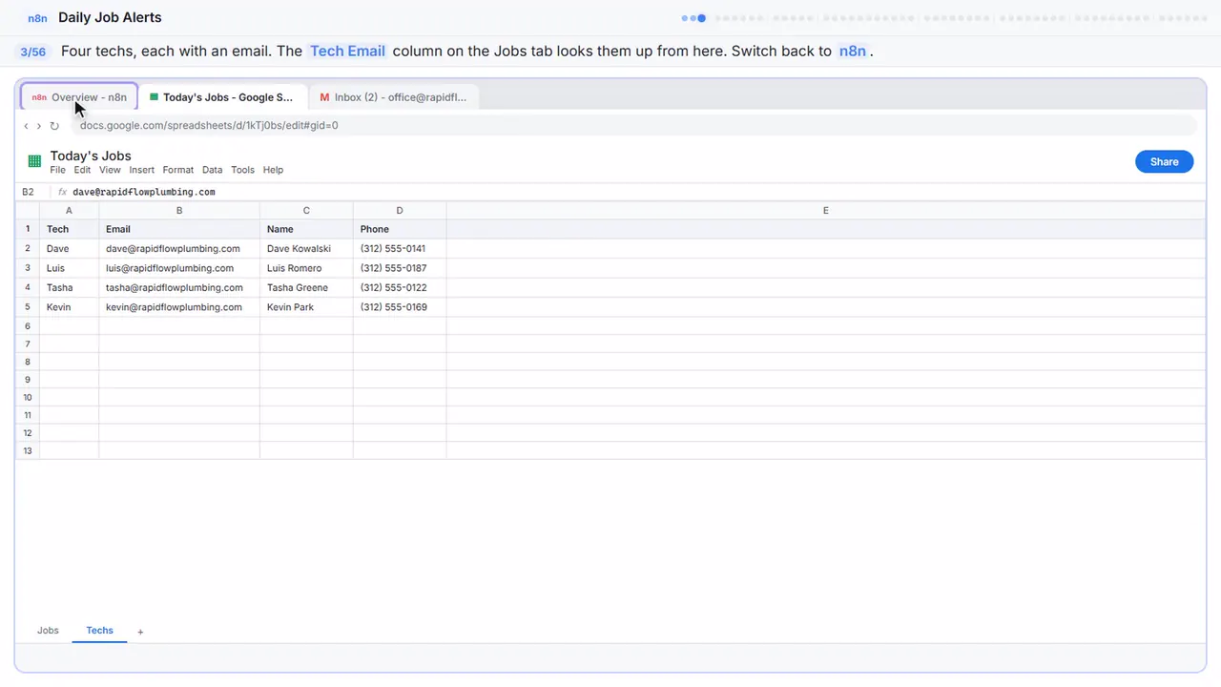This screenshot has width=1221, height=687.
Task: Open the Edit menu
Action: [82, 170]
